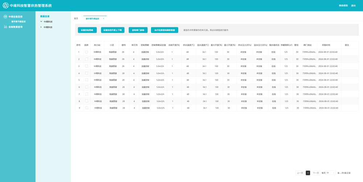Collapse the first 中阀科技 tree node
Viewport: 363px width, 182px height.
click(x=41, y=22)
